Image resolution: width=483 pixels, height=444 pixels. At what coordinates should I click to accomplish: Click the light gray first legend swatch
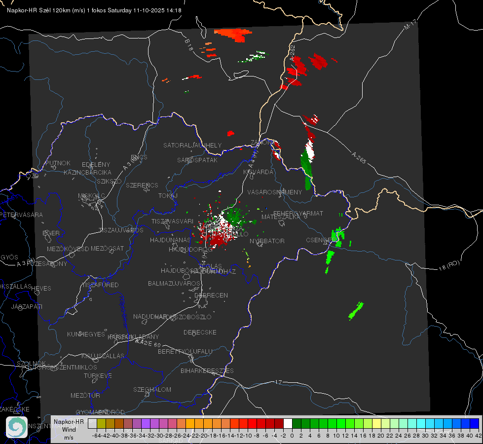click(x=92, y=424)
